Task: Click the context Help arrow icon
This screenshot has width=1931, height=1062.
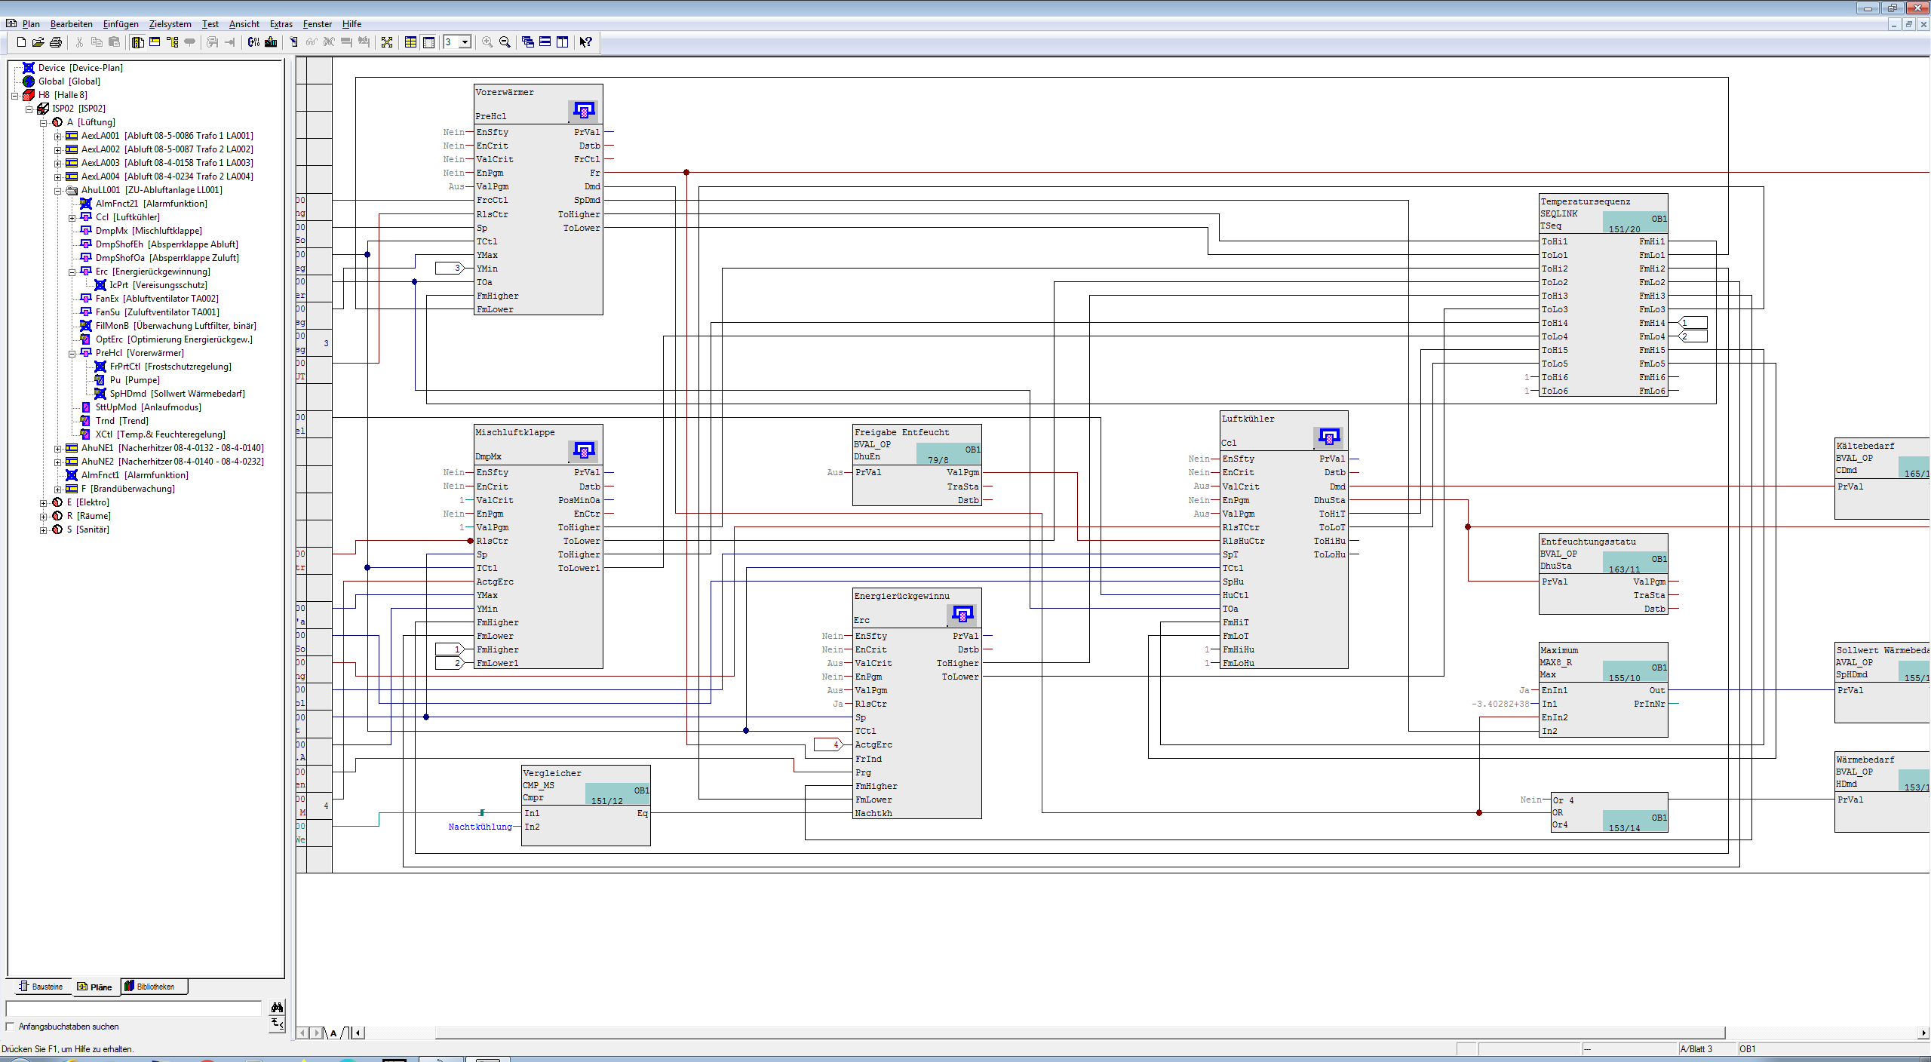Action: [585, 42]
